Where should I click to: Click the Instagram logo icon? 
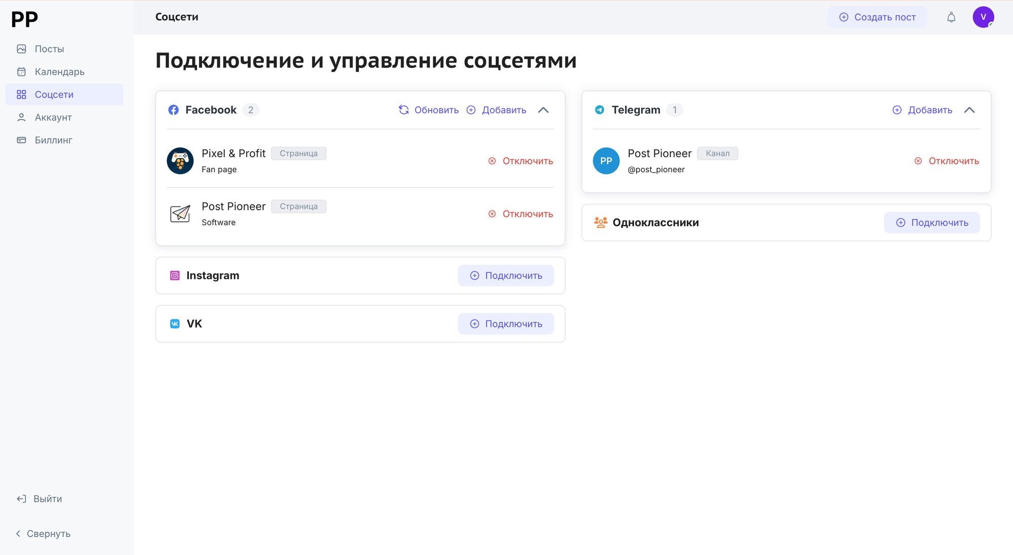[x=175, y=276]
